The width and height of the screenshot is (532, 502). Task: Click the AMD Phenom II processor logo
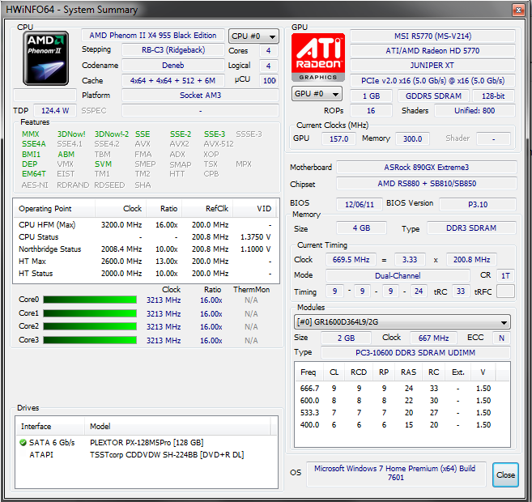(45, 58)
